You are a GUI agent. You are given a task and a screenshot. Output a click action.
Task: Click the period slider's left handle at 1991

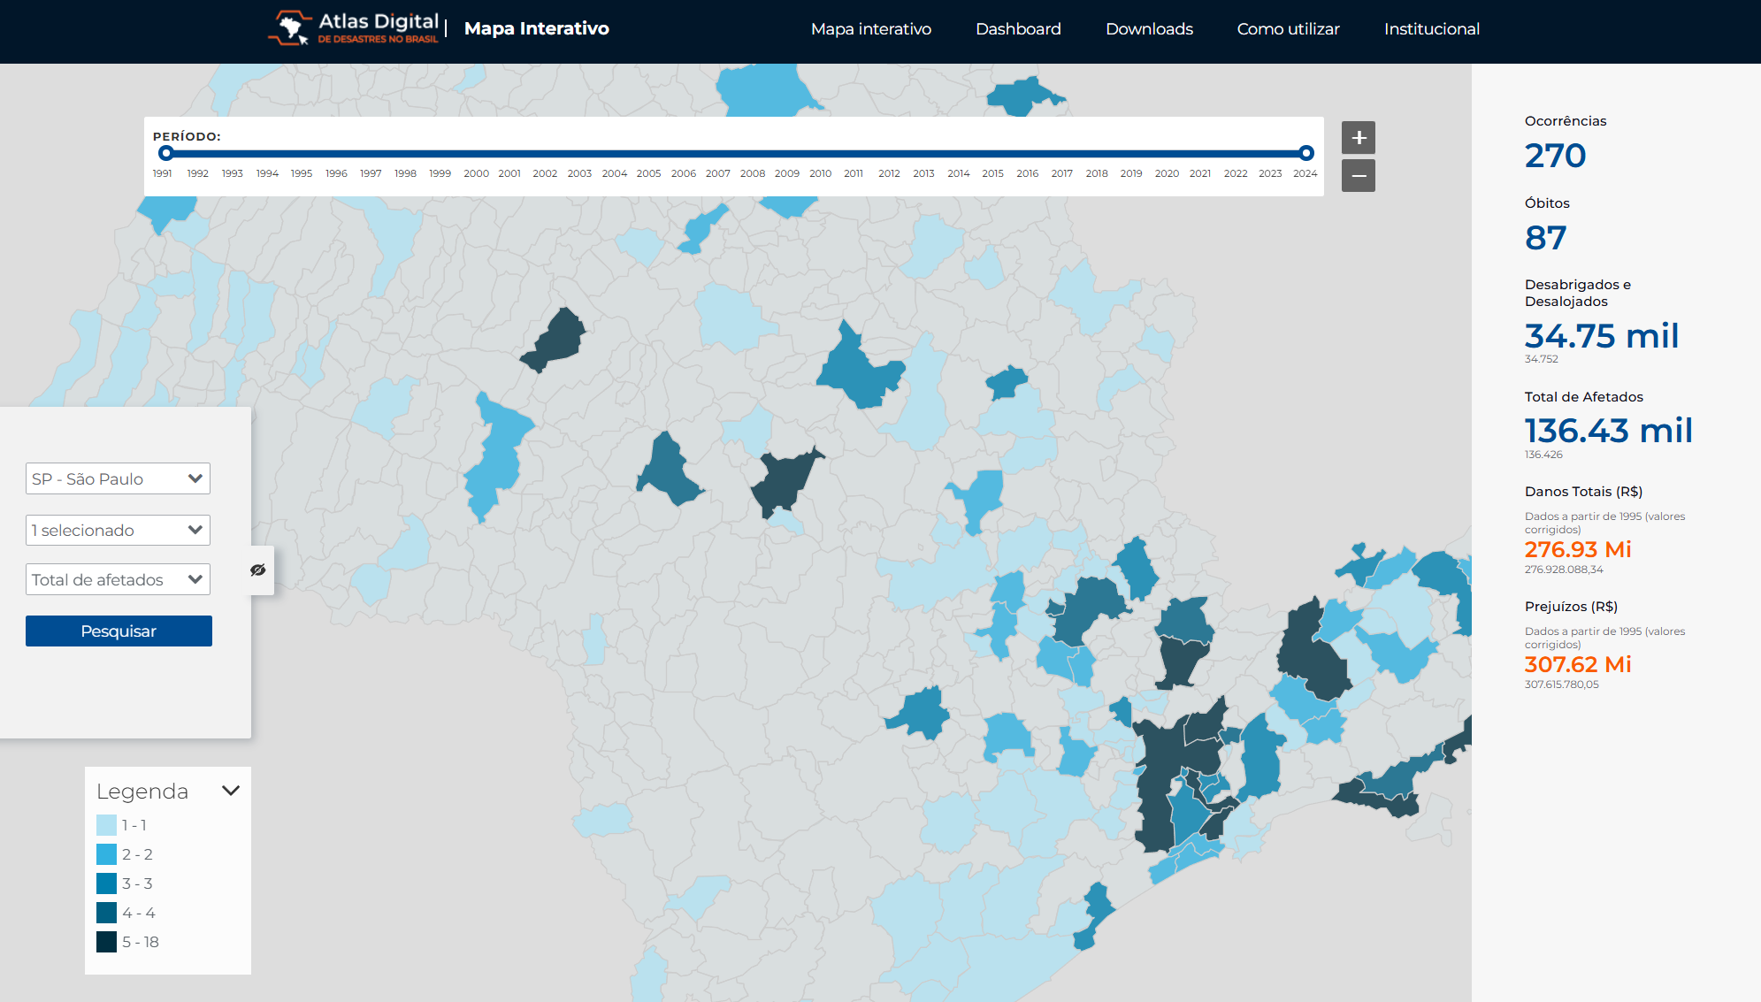pyautogui.click(x=165, y=153)
